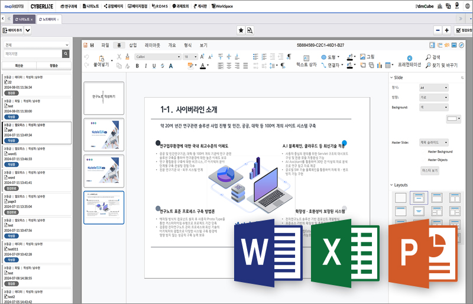Click the minus zoom-out button
The width and height of the screenshot is (473, 304).
tap(438, 30)
